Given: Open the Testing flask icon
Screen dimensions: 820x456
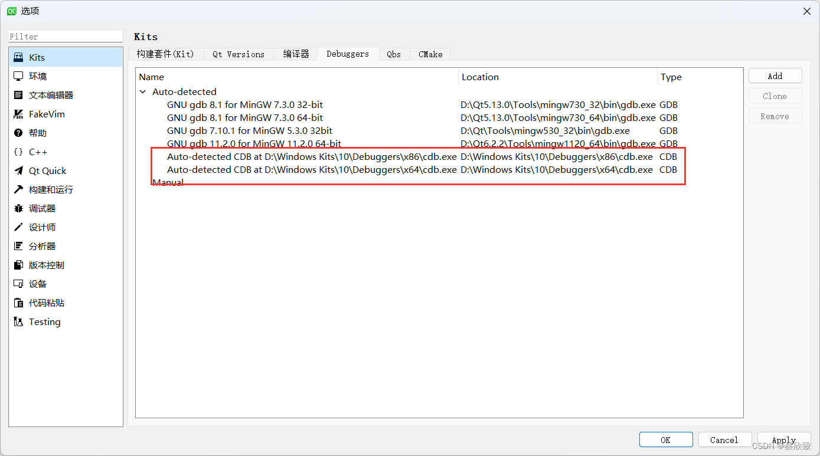Looking at the screenshot, I should (x=18, y=322).
